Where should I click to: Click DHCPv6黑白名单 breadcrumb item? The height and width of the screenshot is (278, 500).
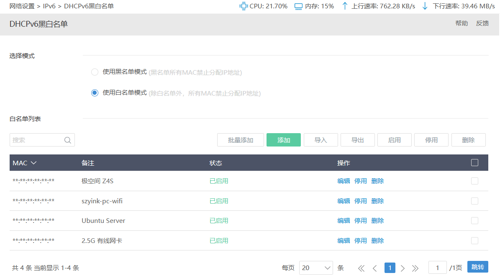pyautogui.click(x=89, y=6)
